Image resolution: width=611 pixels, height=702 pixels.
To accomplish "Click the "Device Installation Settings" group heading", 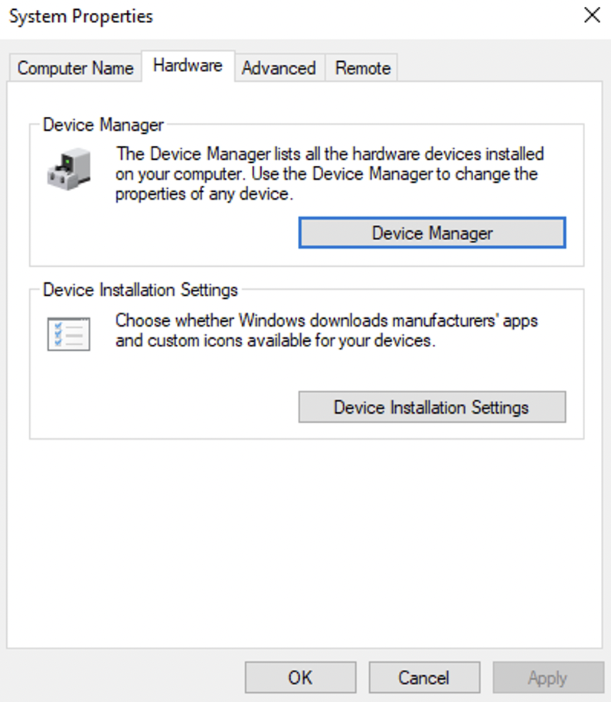I will [140, 291].
